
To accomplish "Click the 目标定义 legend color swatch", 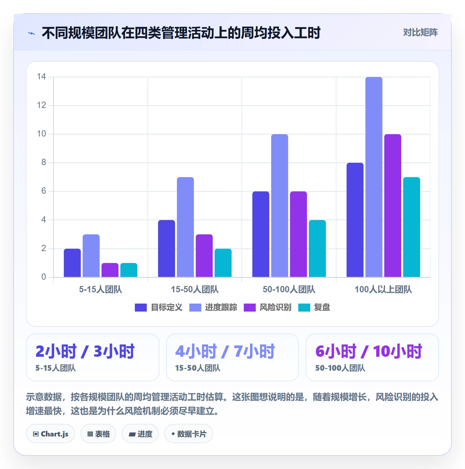I will (141, 308).
